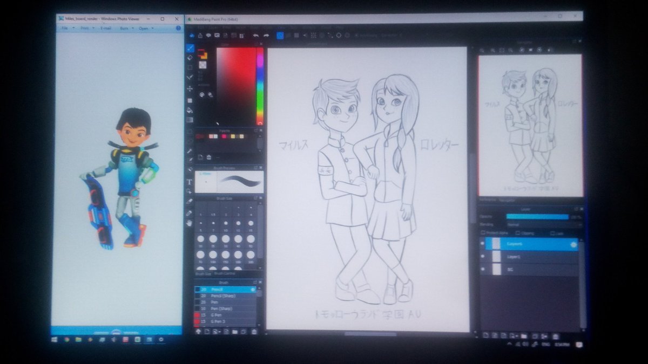Toggle visibility eye of BG layer
This screenshot has width=648, height=364.
click(484, 270)
